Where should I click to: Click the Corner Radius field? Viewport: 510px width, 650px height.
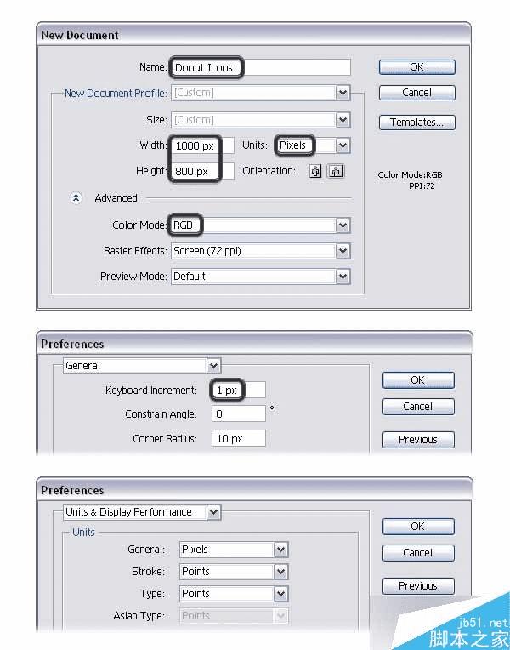[x=239, y=439]
